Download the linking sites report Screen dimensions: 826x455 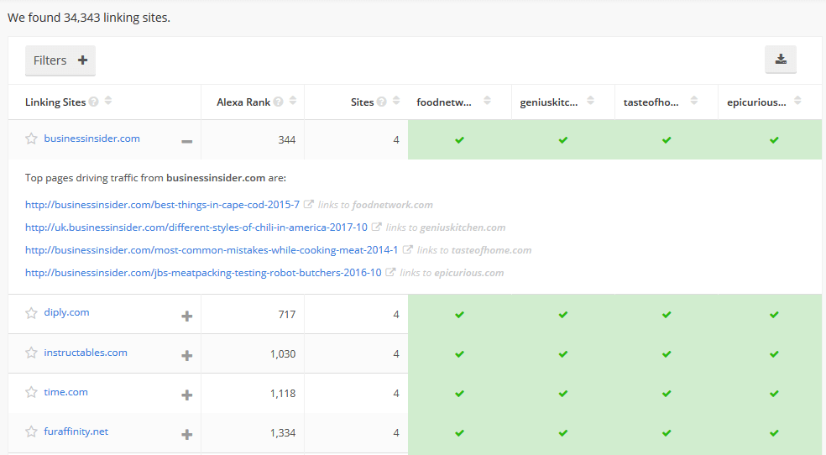(781, 60)
